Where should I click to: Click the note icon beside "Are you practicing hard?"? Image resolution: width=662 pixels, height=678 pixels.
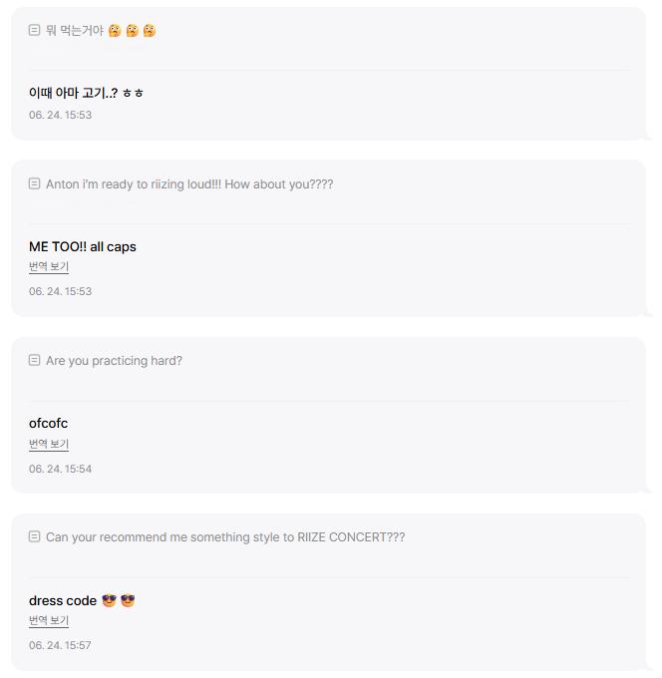(x=35, y=361)
